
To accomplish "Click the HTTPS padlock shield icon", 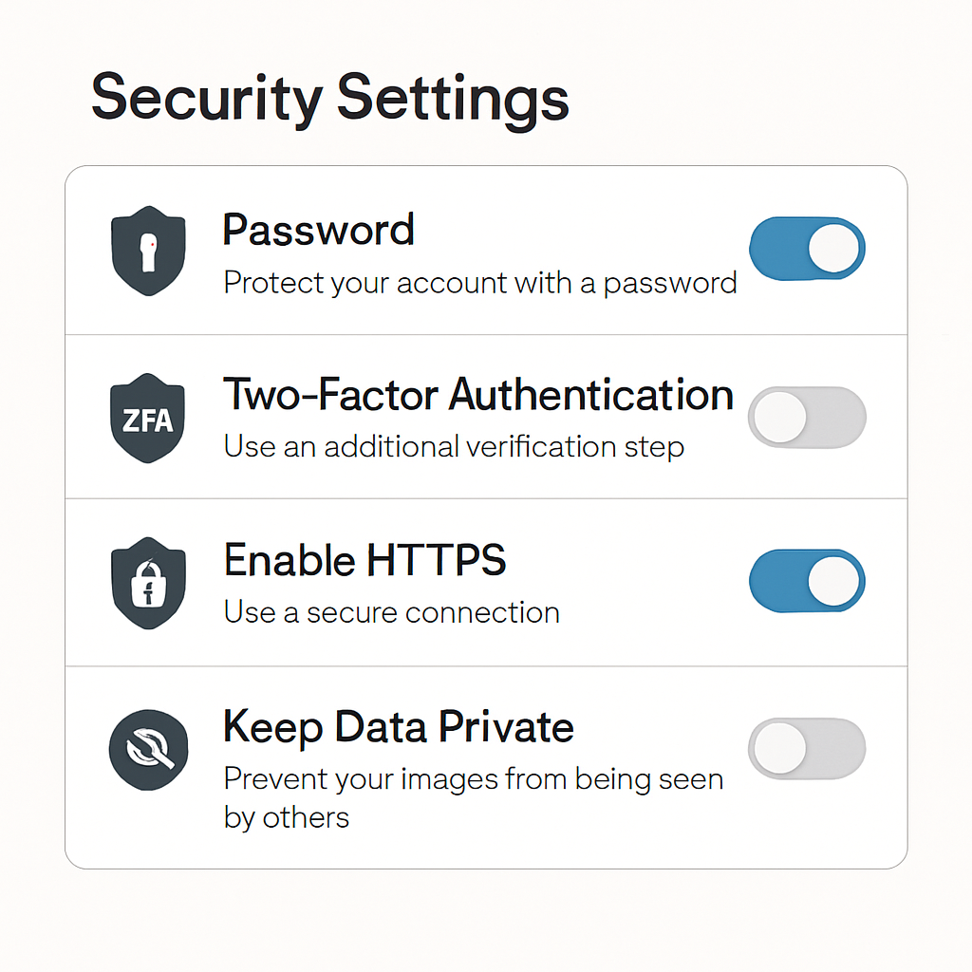I will coord(148,584).
